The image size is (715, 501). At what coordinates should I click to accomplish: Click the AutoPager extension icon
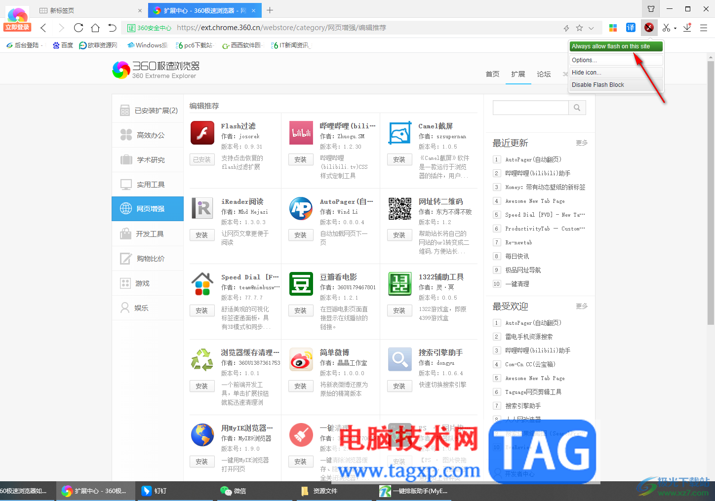tap(301, 208)
